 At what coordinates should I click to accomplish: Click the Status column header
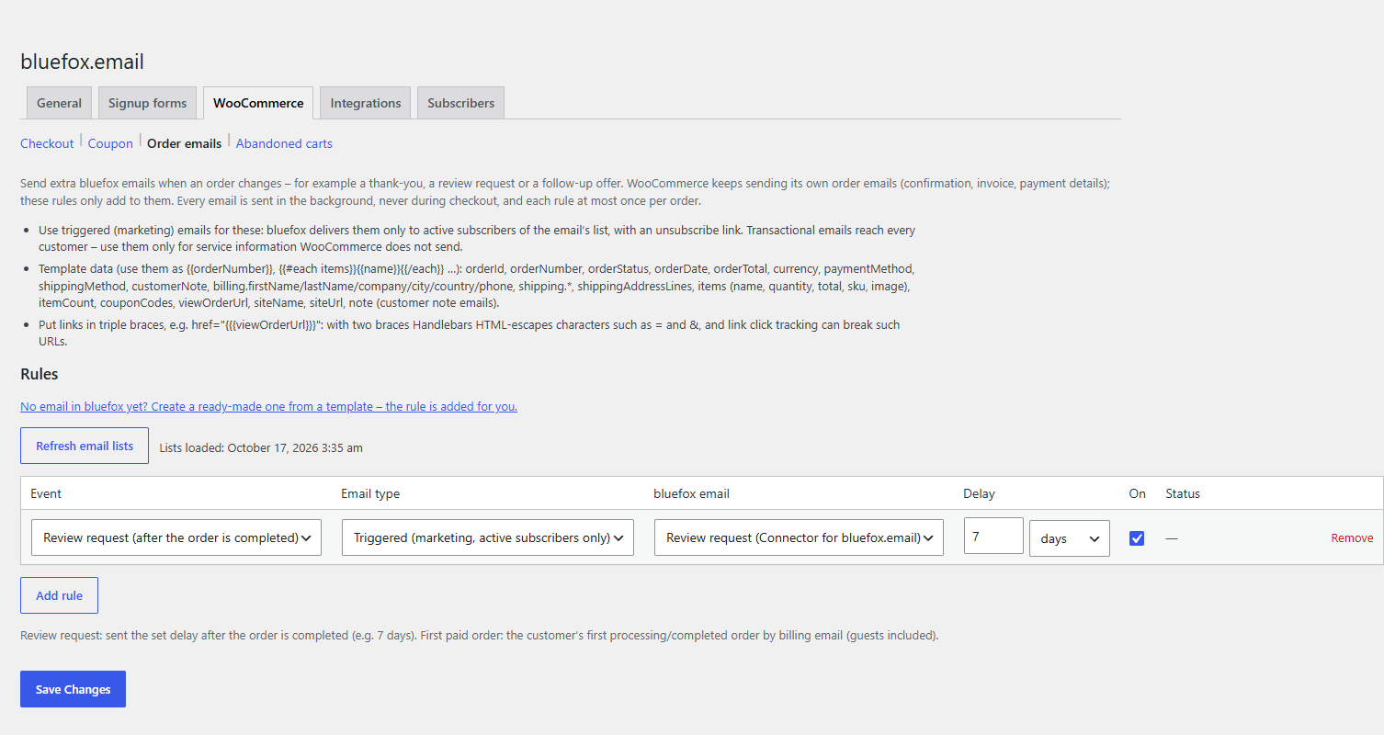[1183, 493]
